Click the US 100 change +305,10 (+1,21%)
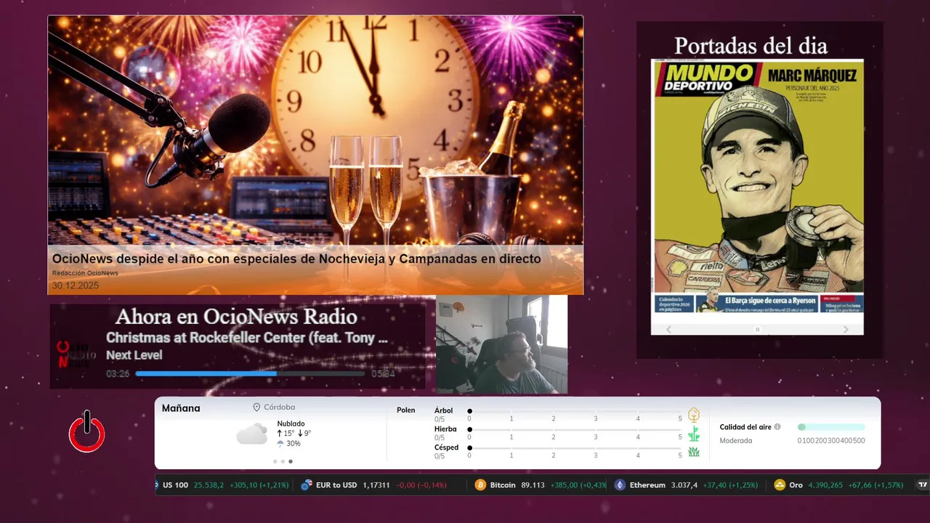Viewport: 930px width, 523px height. pos(259,485)
